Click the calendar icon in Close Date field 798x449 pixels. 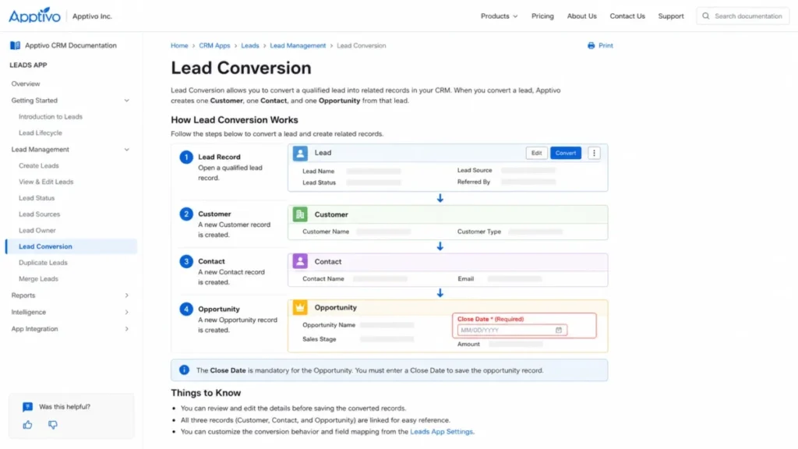558,330
